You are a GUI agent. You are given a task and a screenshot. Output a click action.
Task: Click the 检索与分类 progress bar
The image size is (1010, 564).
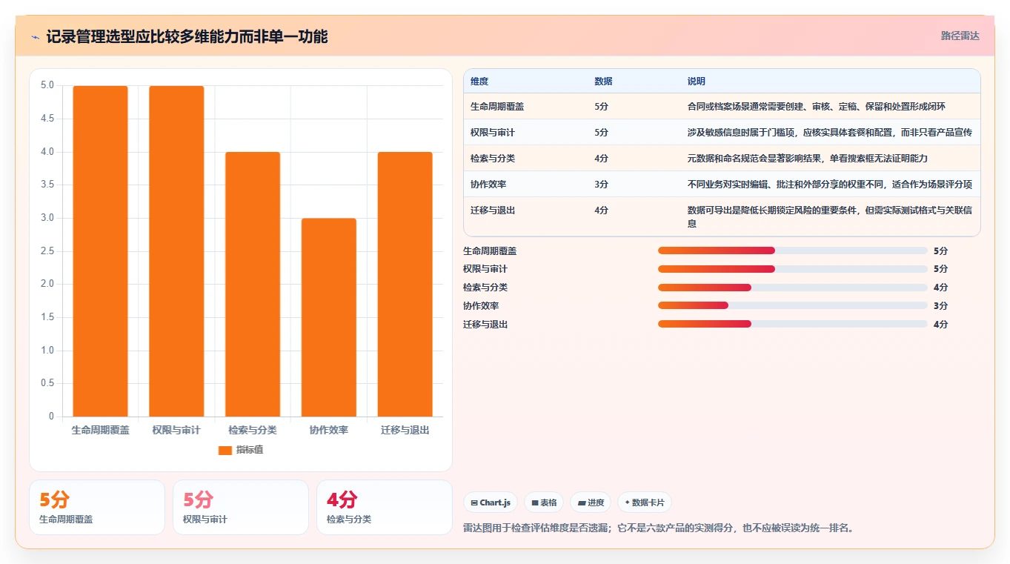click(792, 288)
